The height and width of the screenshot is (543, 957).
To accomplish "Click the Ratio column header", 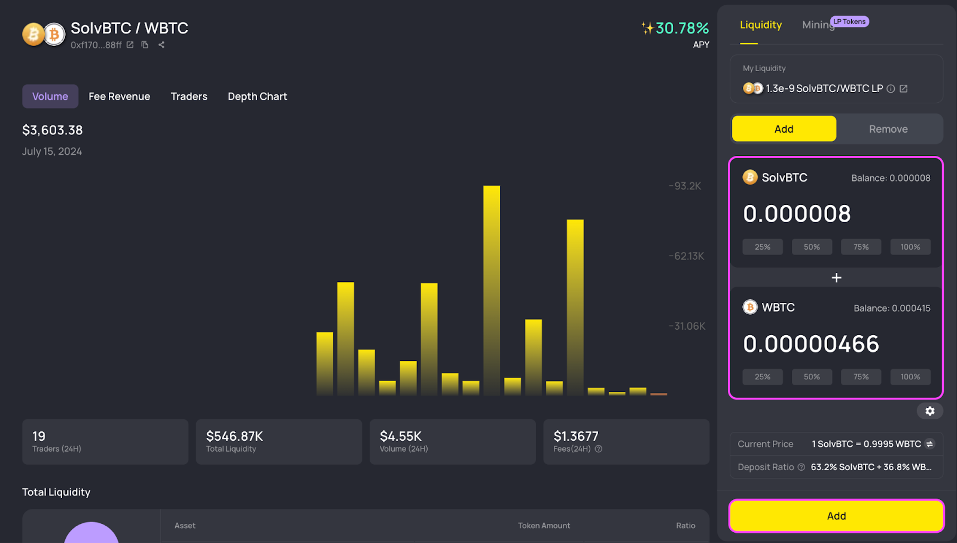I will click(x=685, y=526).
